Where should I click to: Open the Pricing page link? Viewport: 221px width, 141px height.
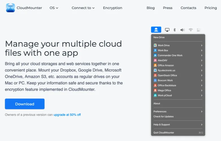point(211,8)
